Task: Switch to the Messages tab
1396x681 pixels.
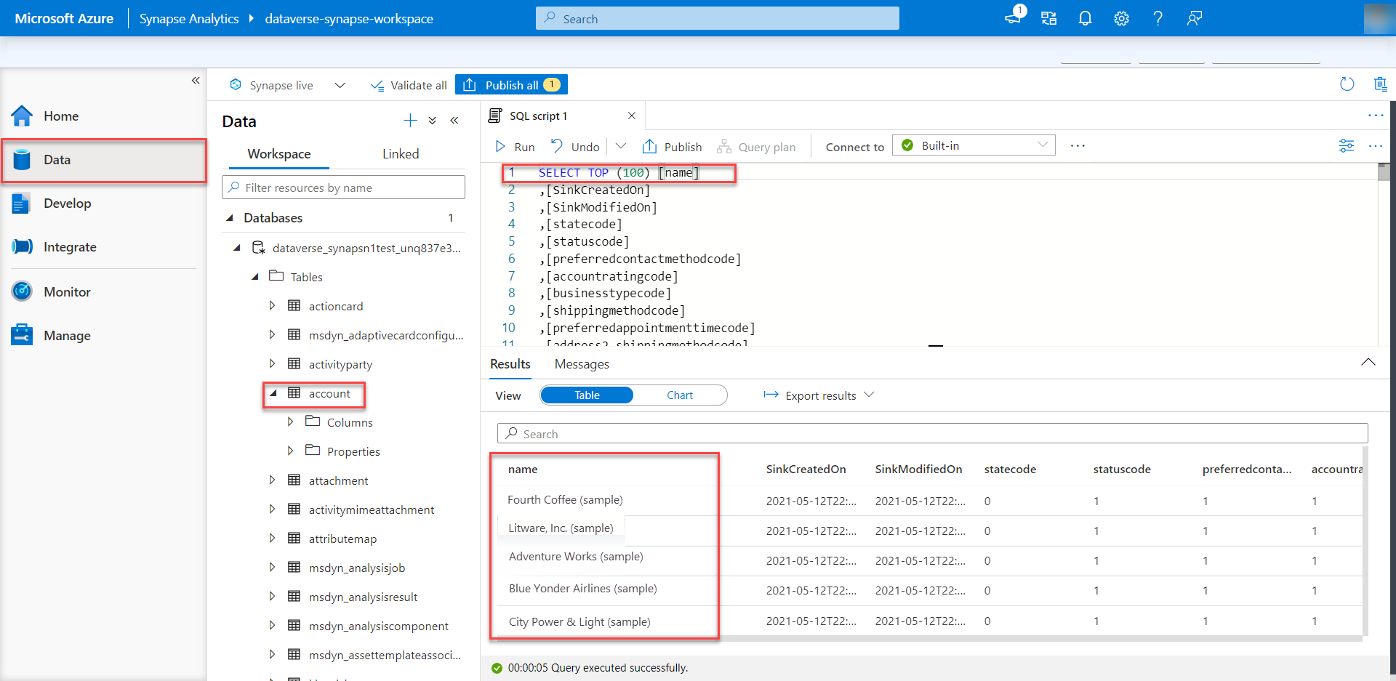Action: tap(581, 364)
